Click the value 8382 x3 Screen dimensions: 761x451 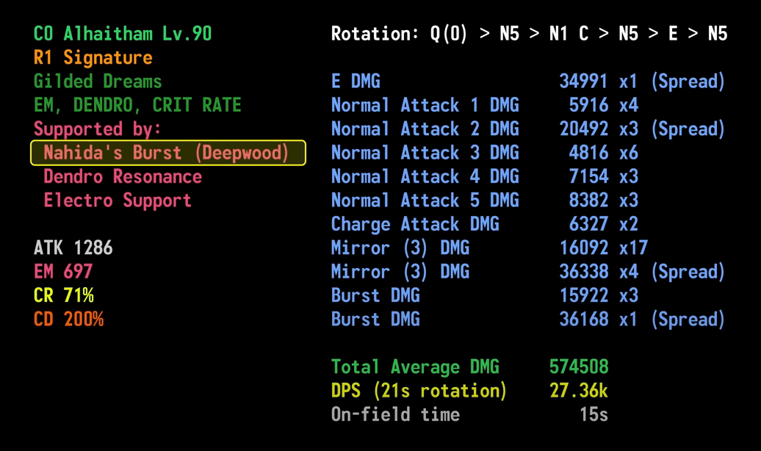603,201
